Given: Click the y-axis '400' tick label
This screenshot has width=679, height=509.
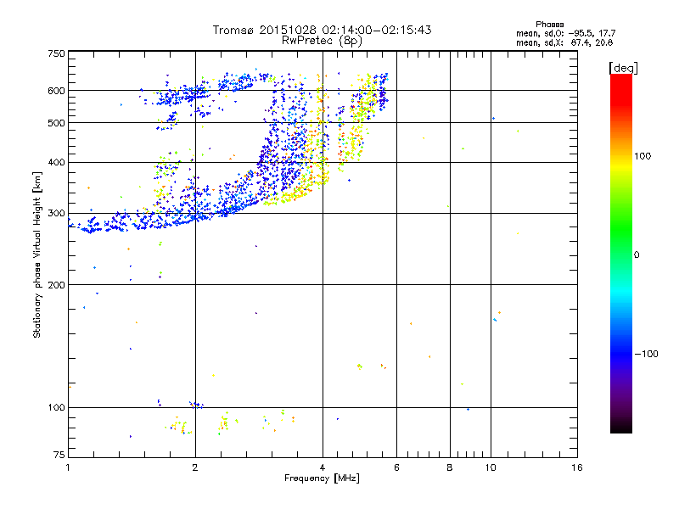Looking at the screenshot, I should (56, 163).
